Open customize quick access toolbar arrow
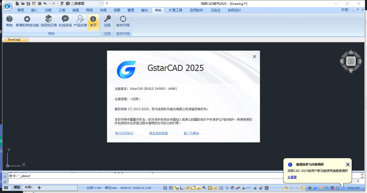This screenshot has width=367, height=193. [x=107, y=4]
